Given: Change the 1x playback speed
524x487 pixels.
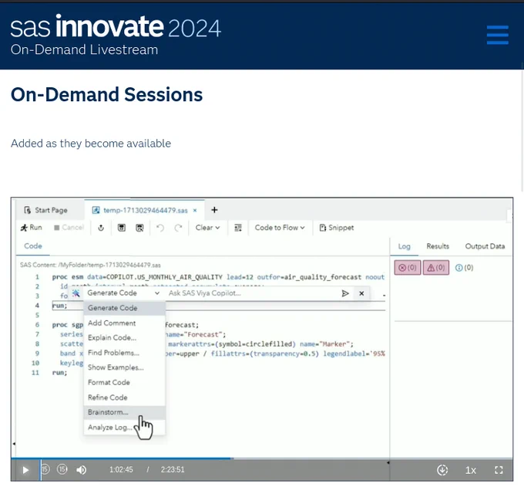Looking at the screenshot, I should click(x=471, y=470).
